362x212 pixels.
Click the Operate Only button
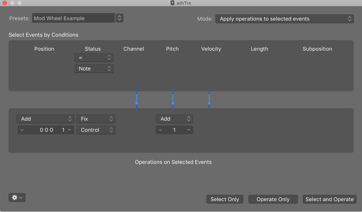(273, 199)
